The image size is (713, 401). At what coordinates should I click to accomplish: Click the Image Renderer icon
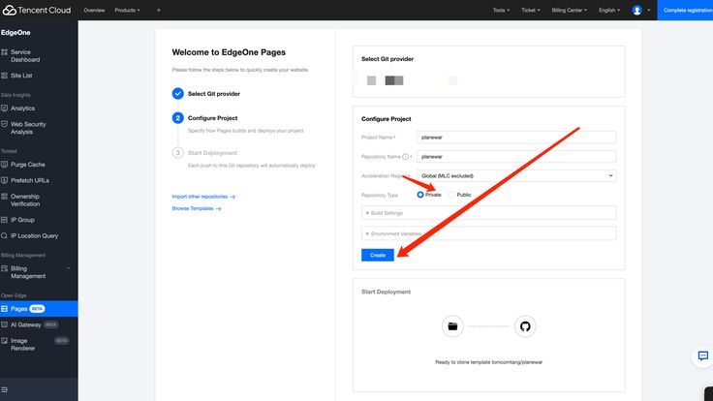pos(5,341)
